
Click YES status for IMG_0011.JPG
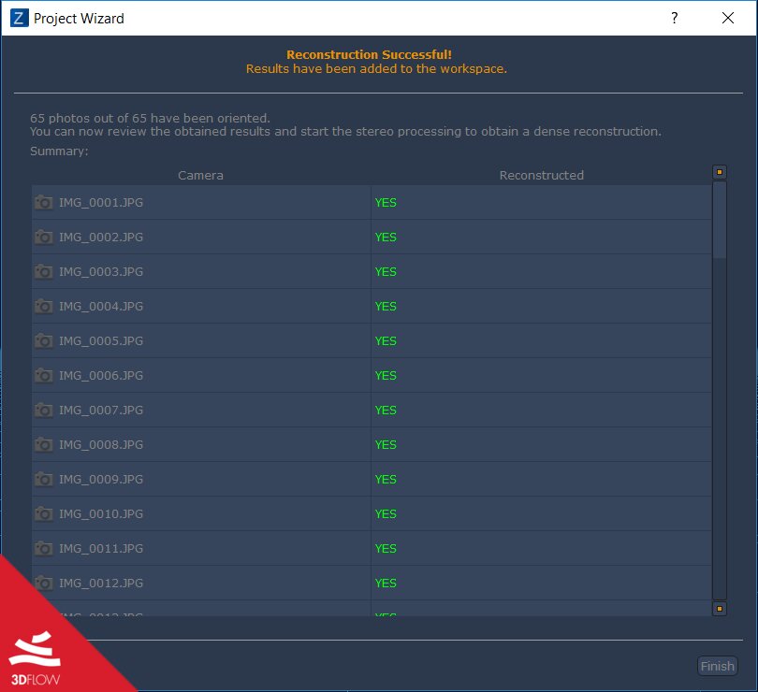click(x=386, y=549)
